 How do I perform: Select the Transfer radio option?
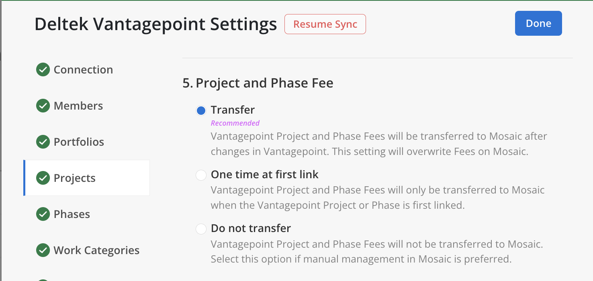click(x=201, y=110)
